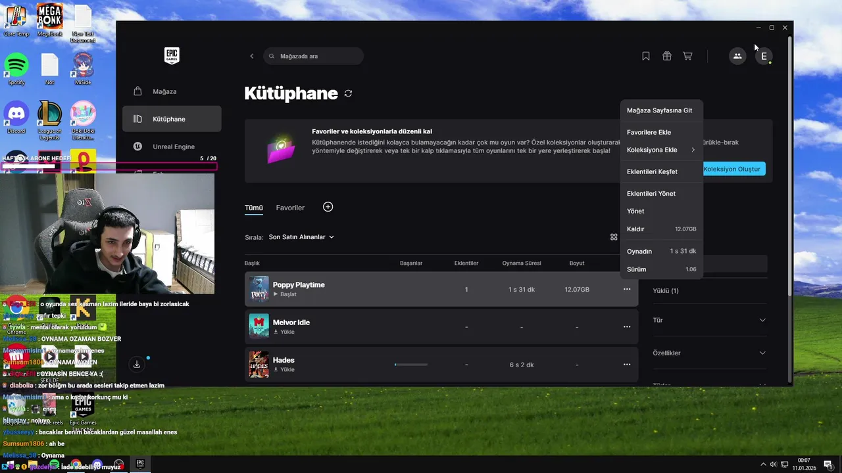Choose Mağaza Sayfasına Git in context menu
Image resolution: width=842 pixels, height=473 pixels.
click(661, 110)
